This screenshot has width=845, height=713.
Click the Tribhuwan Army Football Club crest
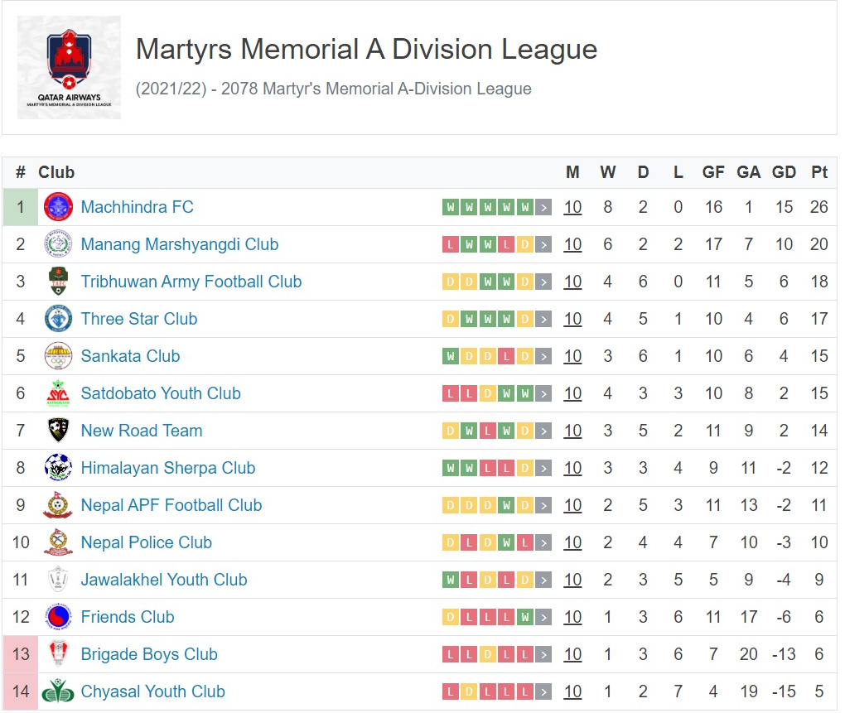(58, 282)
